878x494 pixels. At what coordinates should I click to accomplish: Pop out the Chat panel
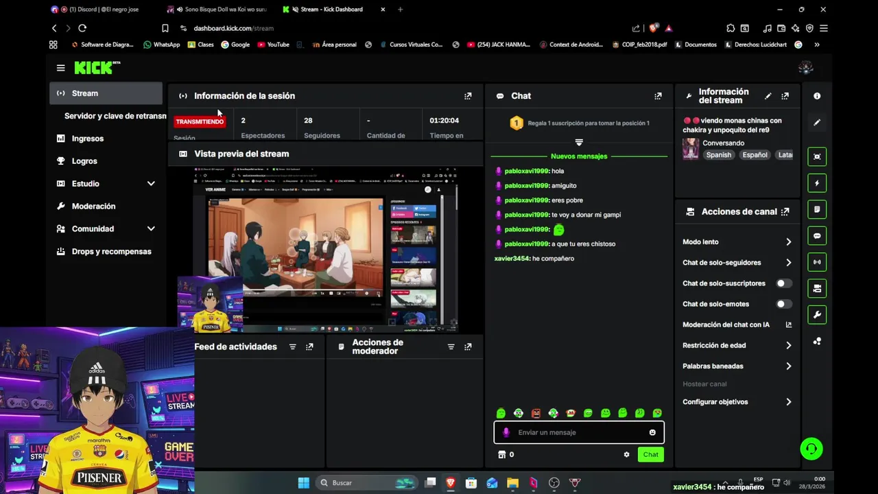658,96
